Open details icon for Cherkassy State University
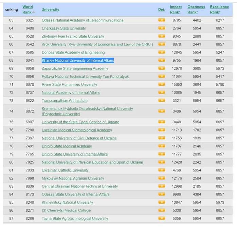 coord(162,28)
